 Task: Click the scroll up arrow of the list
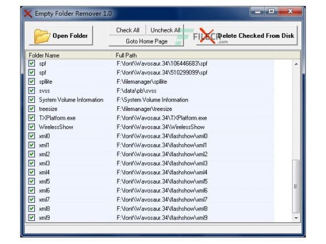[296, 64]
